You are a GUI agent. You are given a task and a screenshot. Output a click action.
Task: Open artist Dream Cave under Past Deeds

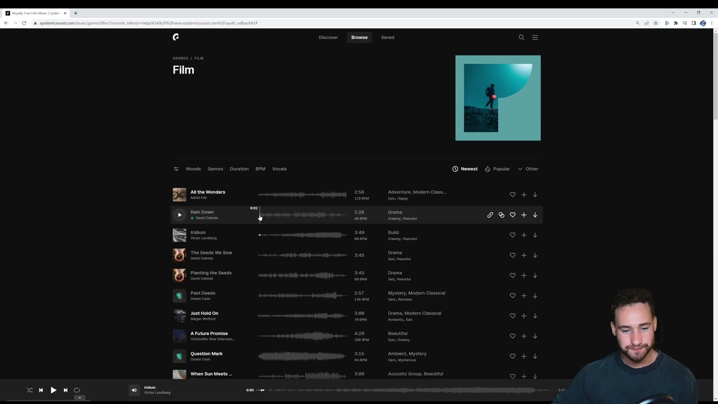200,299
